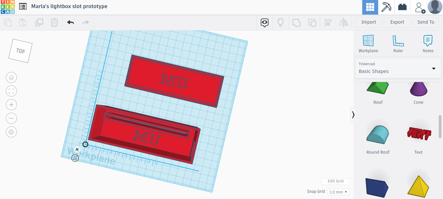Zoom out with minus button

click(x=11, y=118)
